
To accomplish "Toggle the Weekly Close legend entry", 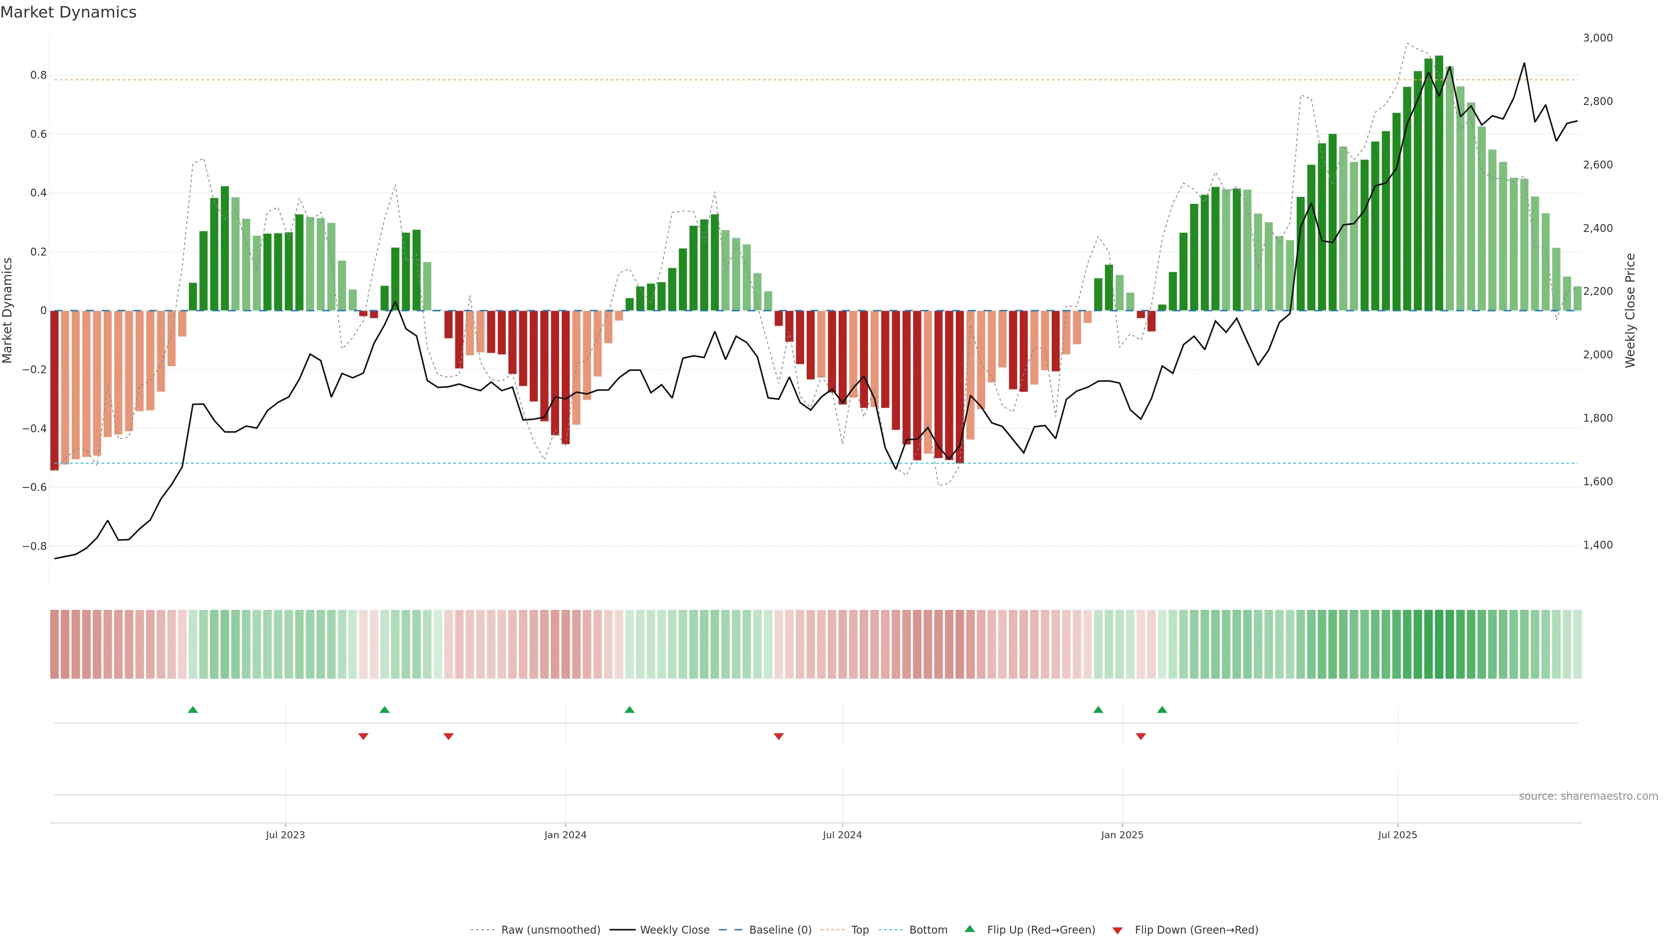I will pos(674,930).
